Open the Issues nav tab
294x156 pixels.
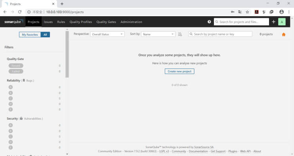[x=48, y=22]
